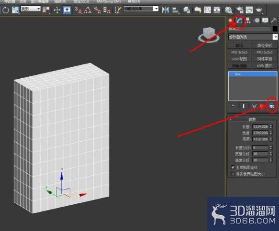Toggle the 3D Snaps button
279x231 pixels.
[x=78, y=10]
